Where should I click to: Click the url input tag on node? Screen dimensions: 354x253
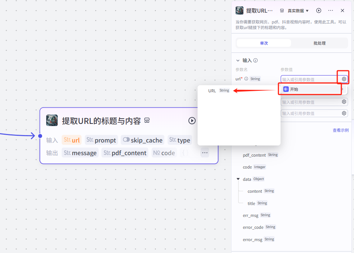click(71, 140)
